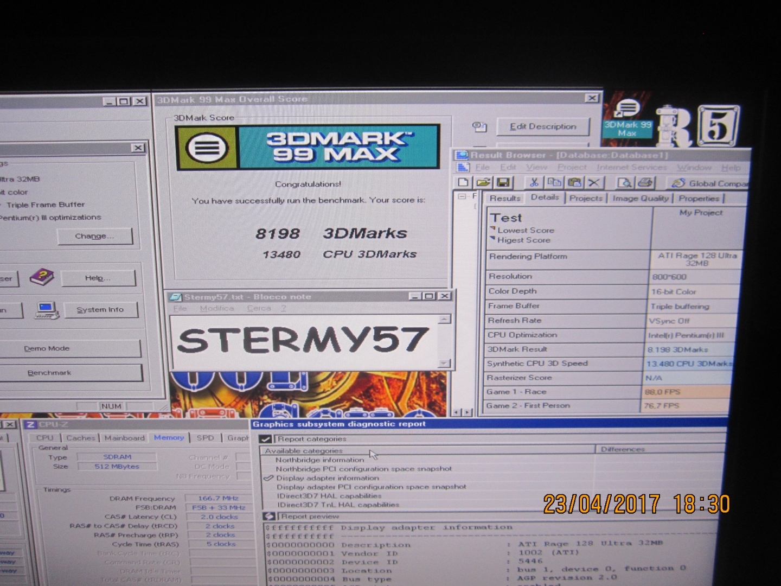Select IDirect3D7 TnL HAL capabilities category

pyautogui.click(x=338, y=505)
